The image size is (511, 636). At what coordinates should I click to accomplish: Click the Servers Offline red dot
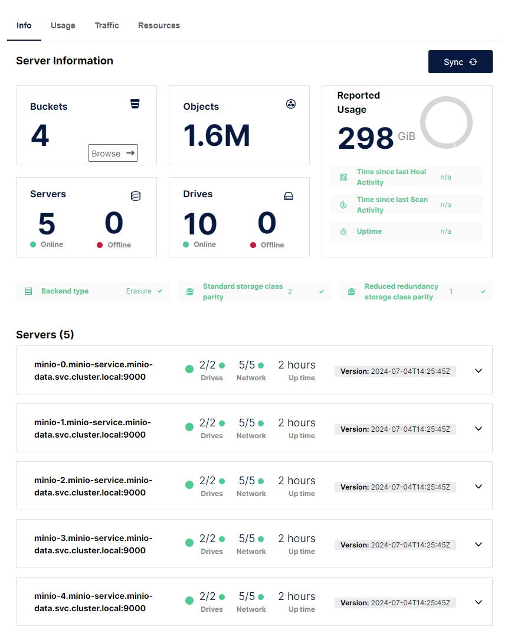tap(100, 245)
